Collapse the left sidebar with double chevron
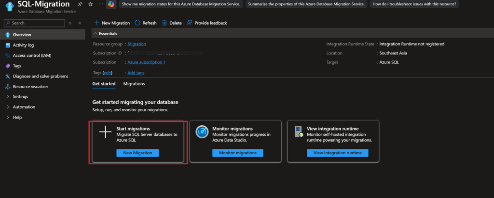The height and width of the screenshot is (198, 494). 80,23
